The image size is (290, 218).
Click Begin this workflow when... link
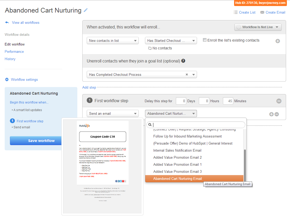pos(29,102)
